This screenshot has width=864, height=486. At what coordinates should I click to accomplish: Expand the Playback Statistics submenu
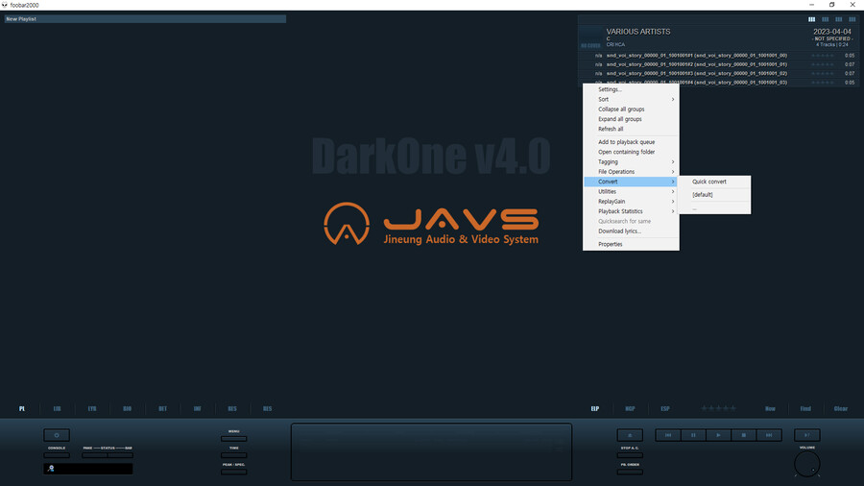pos(631,211)
